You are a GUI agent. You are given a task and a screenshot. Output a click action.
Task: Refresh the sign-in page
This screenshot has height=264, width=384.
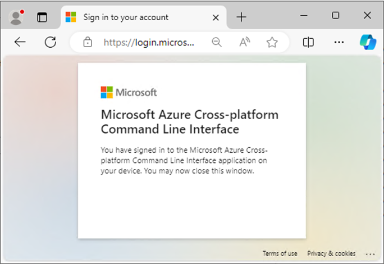51,42
